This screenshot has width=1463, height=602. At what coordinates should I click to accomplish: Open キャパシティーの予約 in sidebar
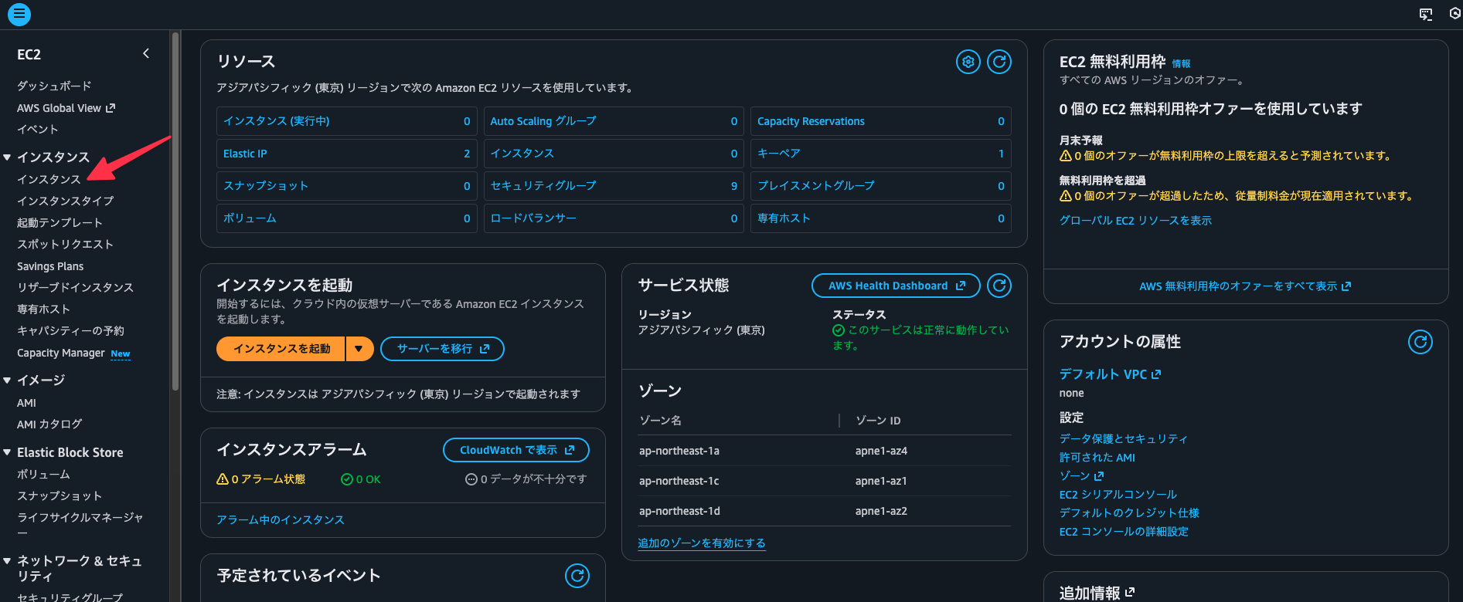[70, 330]
